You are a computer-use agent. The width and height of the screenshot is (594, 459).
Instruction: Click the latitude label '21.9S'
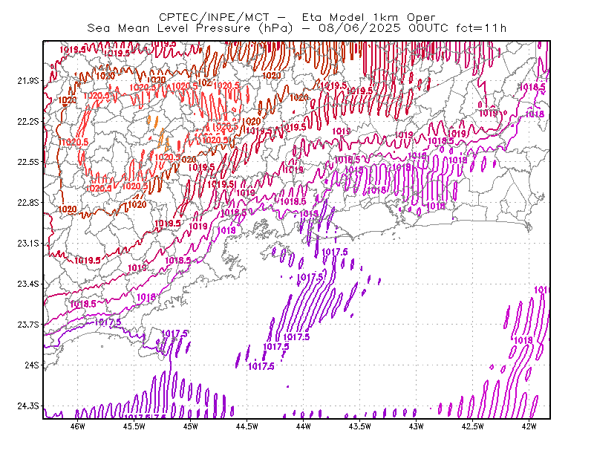[28, 81]
